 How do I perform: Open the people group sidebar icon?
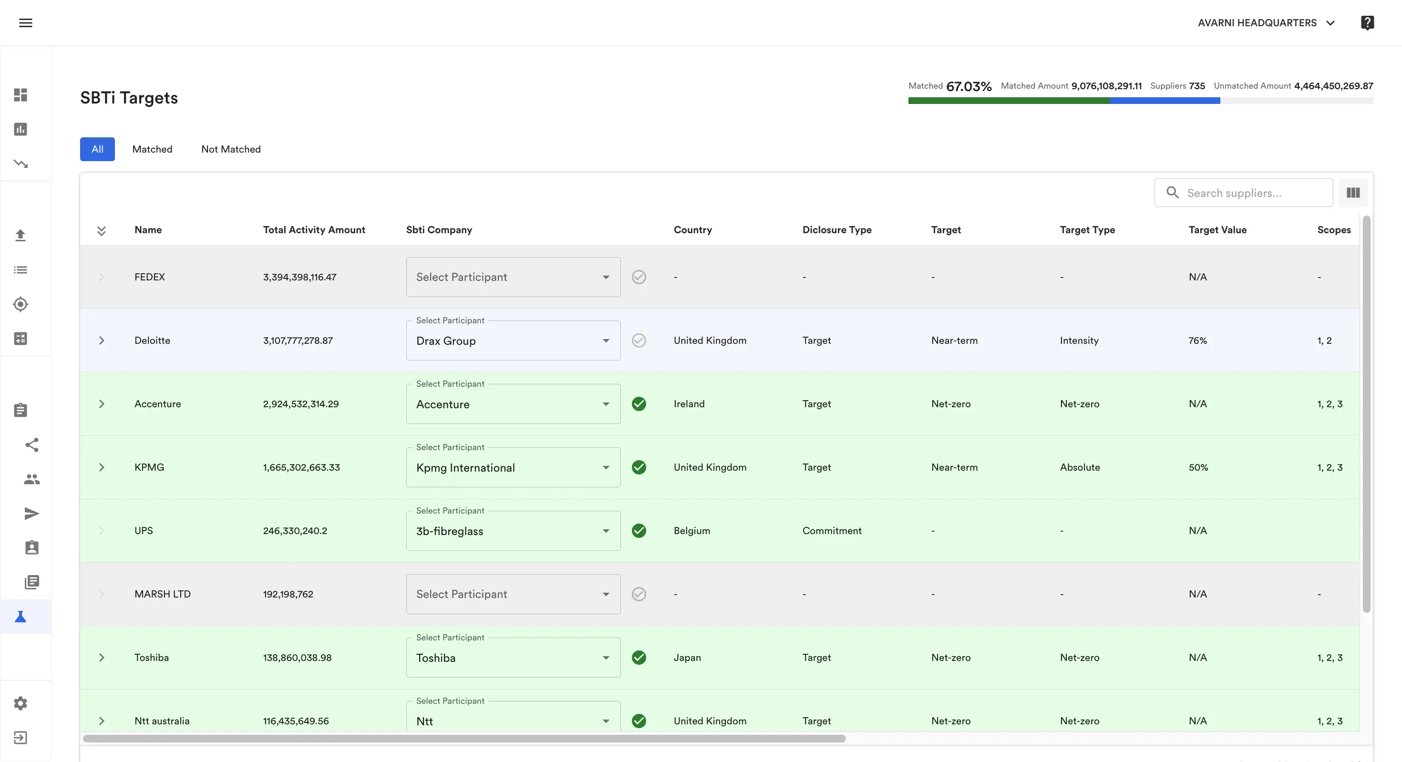coord(32,479)
